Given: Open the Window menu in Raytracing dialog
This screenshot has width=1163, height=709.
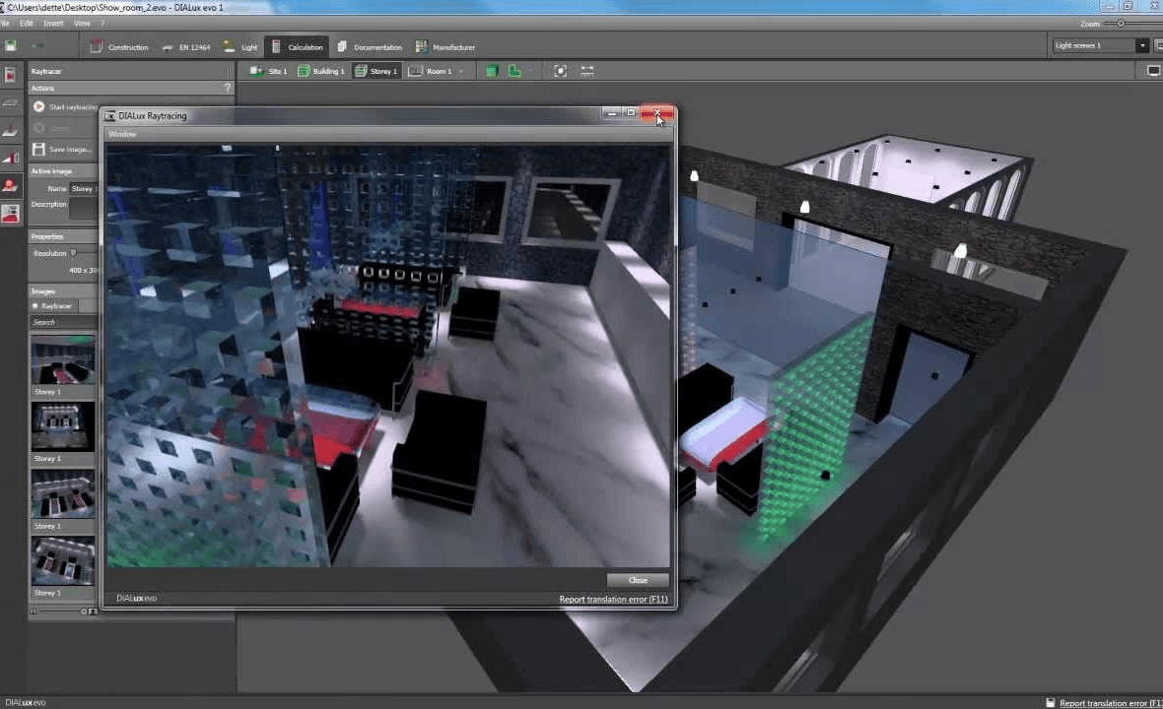Looking at the screenshot, I should pyautogui.click(x=122, y=134).
